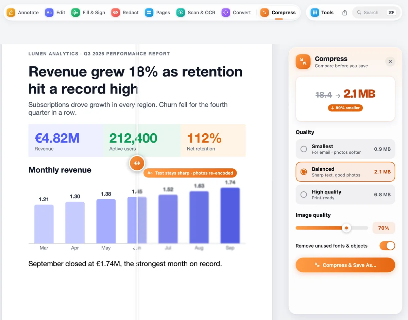Viewport: 408px width, 320px height.
Task: Select the Compress tab
Action: [278, 13]
